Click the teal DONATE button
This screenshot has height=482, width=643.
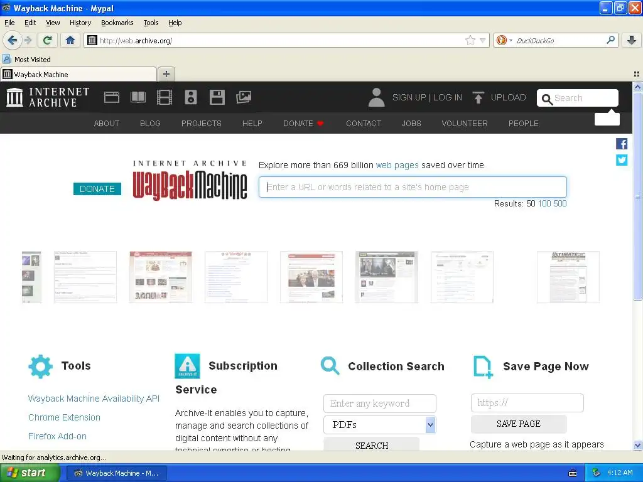pyautogui.click(x=97, y=189)
